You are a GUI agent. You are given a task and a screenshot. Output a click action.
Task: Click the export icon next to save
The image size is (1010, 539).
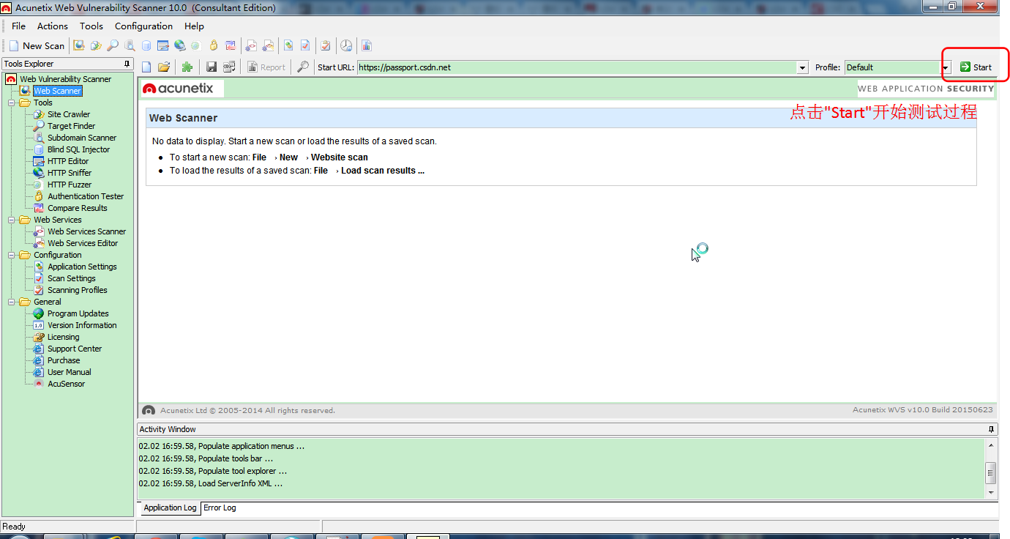(229, 67)
